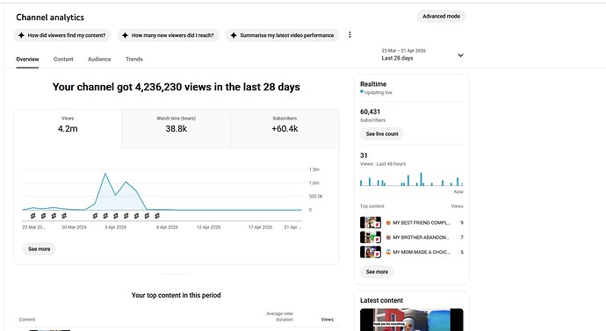Open the Audience tab

click(x=99, y=59)
